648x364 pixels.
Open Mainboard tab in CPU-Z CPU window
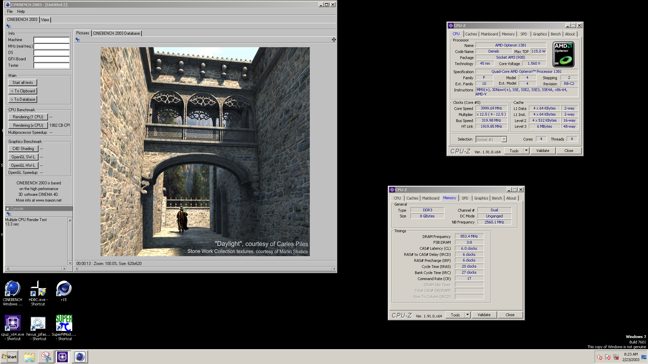(x=489, y=34)
